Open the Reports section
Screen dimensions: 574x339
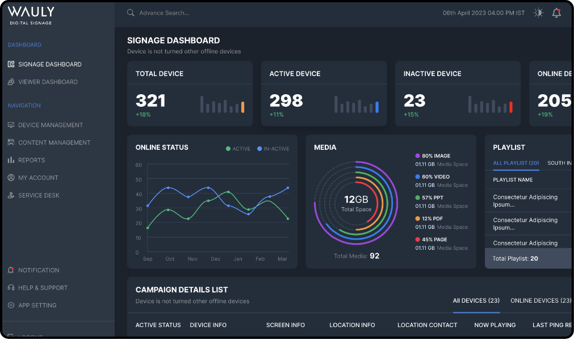(x=31, y=160)
